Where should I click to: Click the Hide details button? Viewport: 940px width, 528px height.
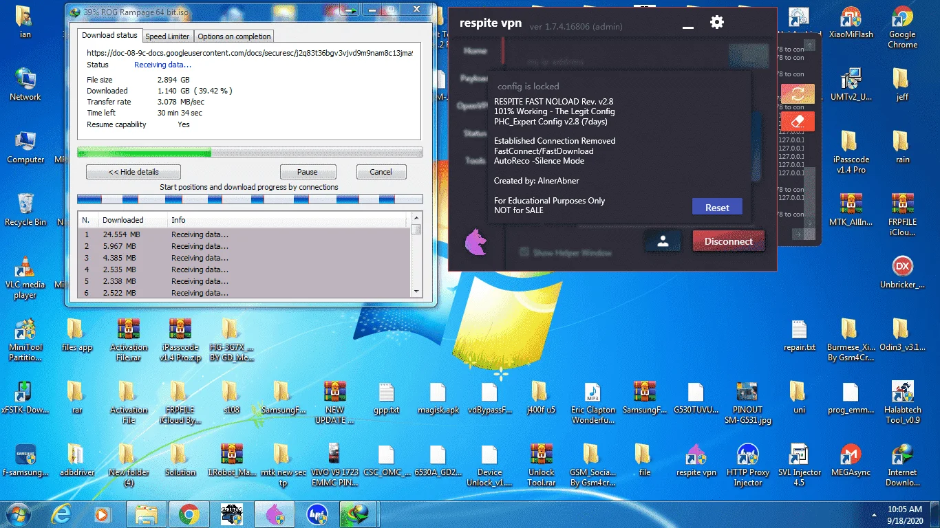[133, 172]
